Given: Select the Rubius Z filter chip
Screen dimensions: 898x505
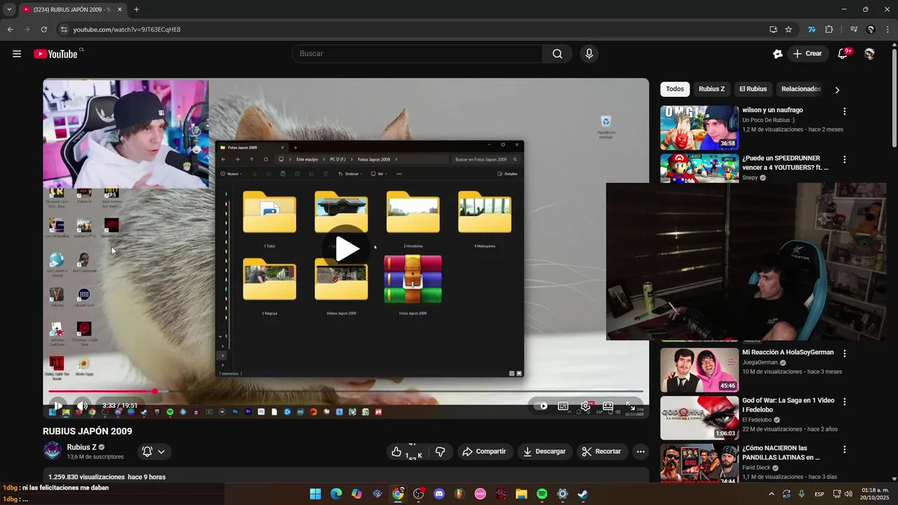Looking at the screenshot, I should (x=711, y=89).
